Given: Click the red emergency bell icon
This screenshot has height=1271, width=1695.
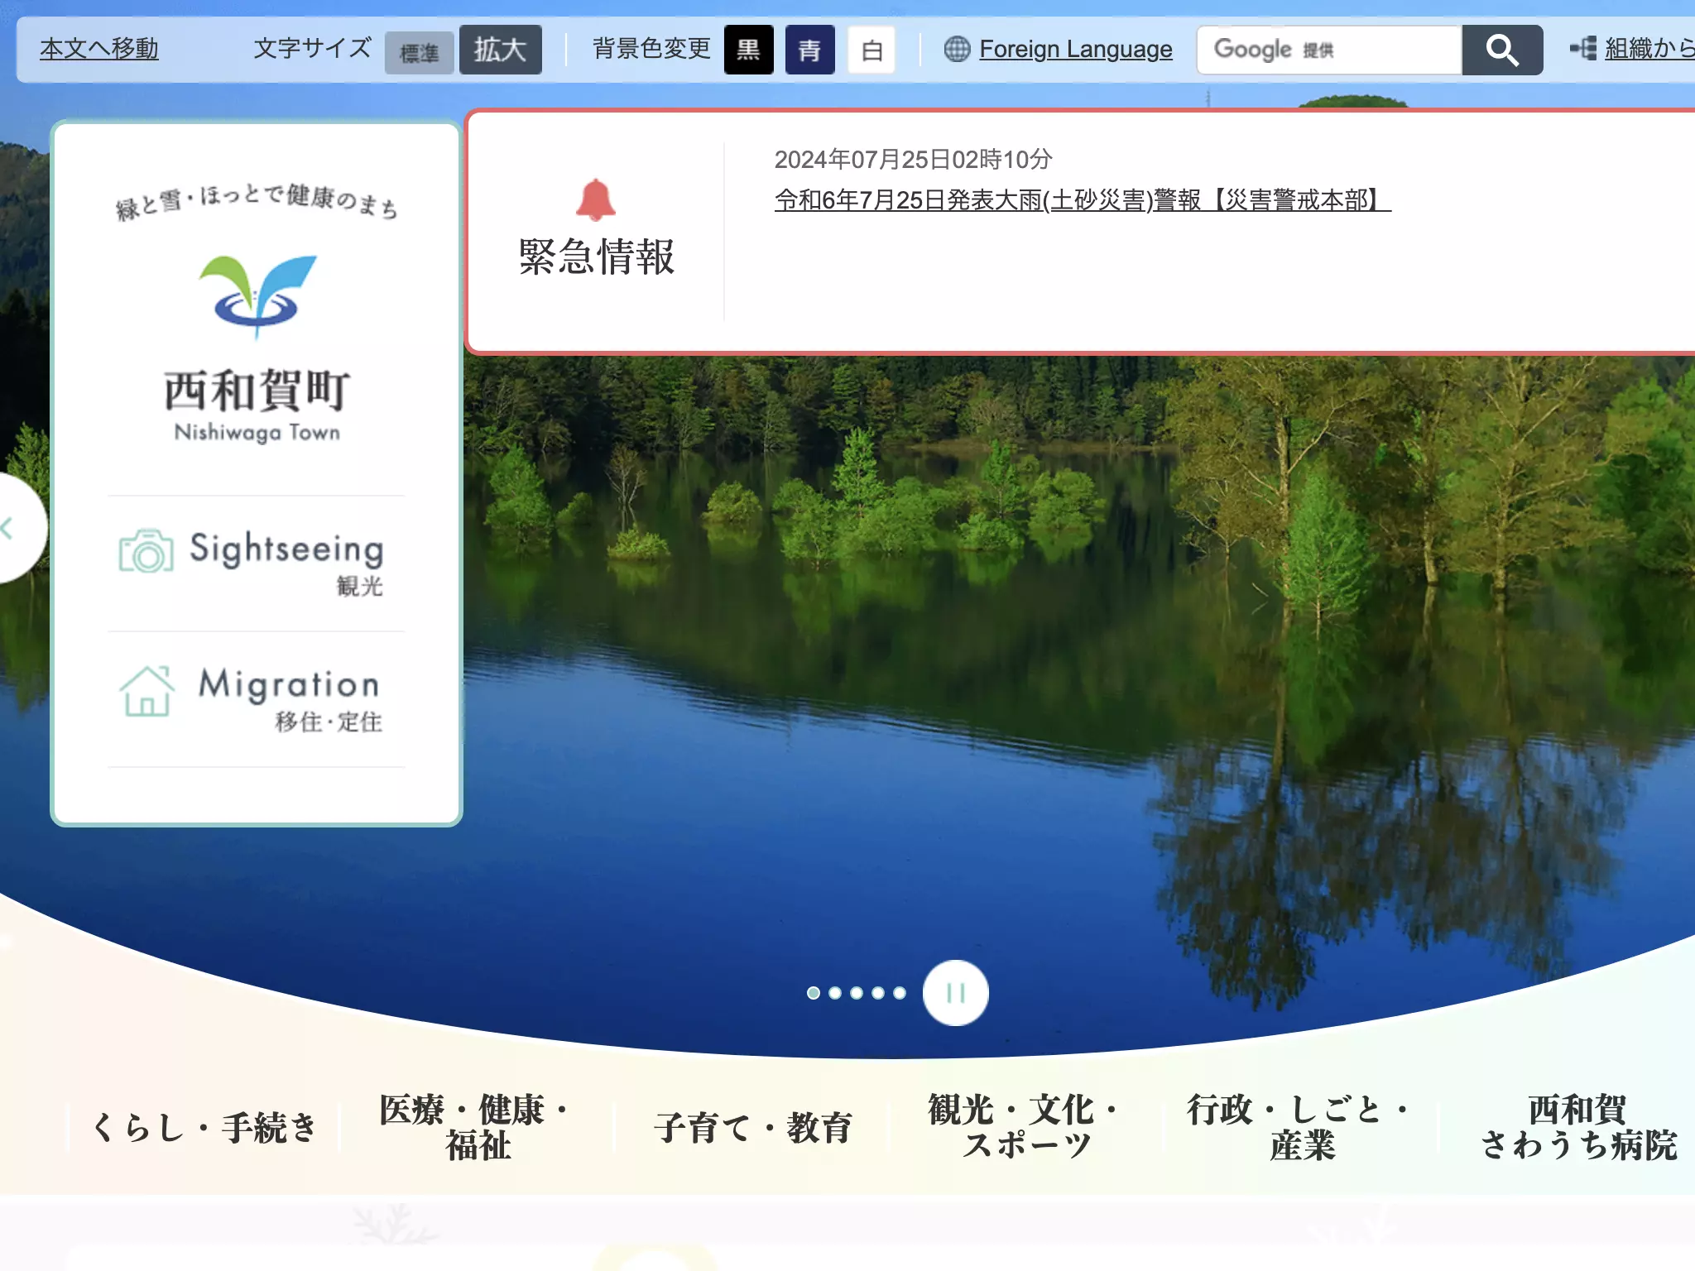Looking at the screenshot, I should pyautogui.click(x=595, y=199).
